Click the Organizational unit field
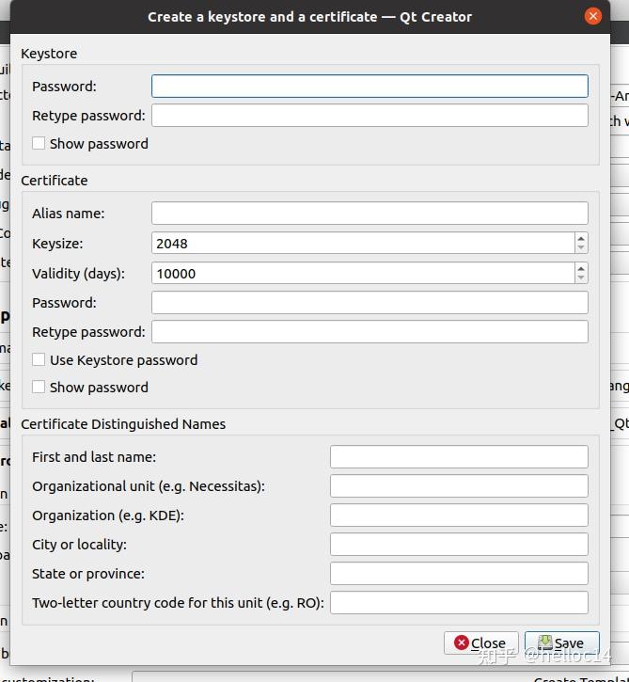This screenshot has width=629, height=682. point(459,486)
